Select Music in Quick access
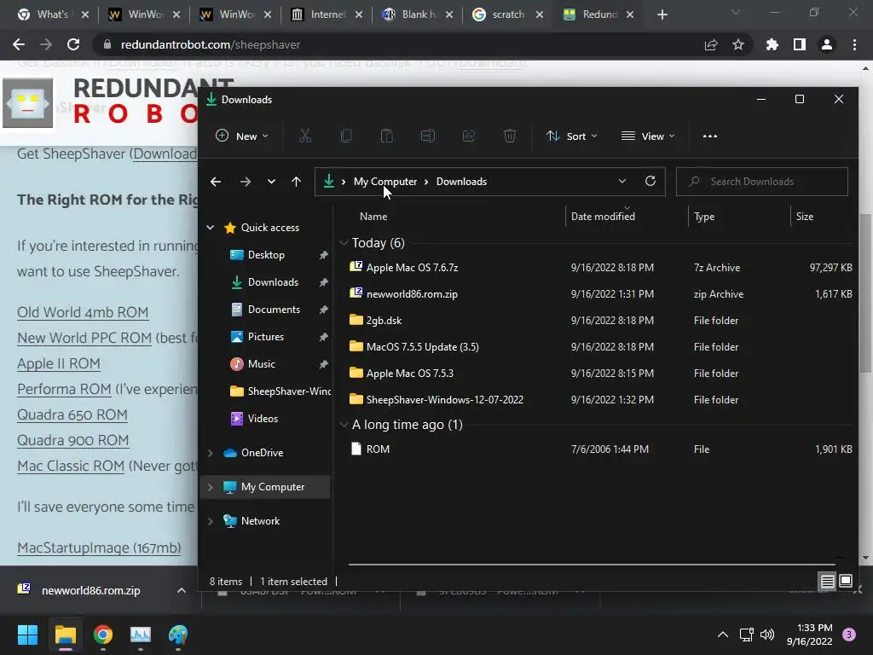873x655 pixels. click(261, 363)
